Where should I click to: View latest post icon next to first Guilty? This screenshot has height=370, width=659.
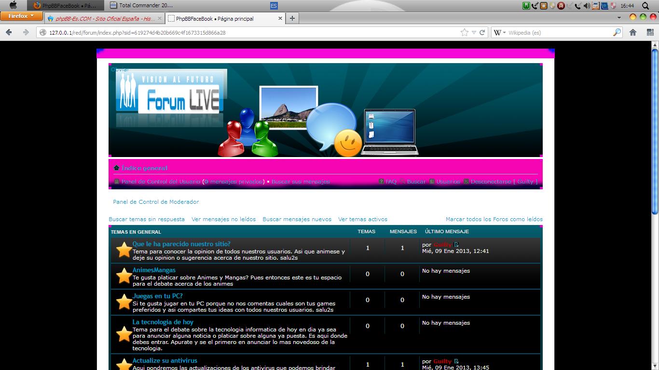456,245
